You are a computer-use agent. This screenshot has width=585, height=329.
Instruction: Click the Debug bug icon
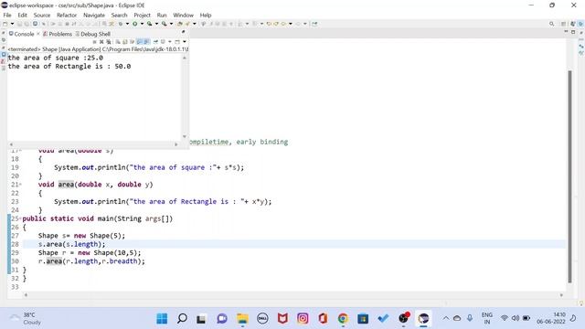click(x=121, y=24)
